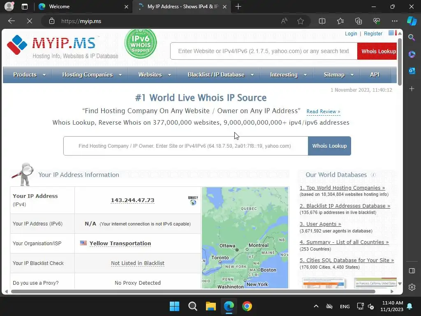This screenshot has height=316, width=421.
Task: Open sidebar search icon
Action: (x=412, y=37)
